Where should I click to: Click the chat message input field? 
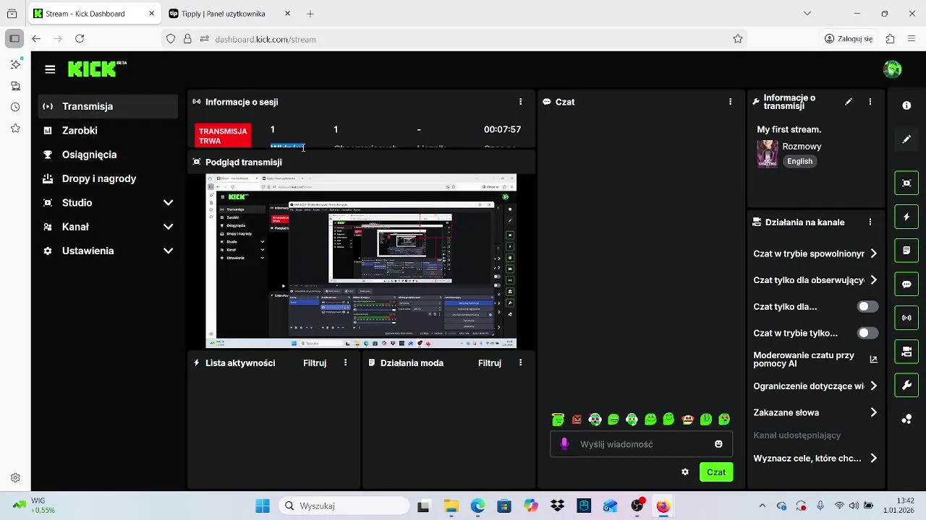pos(641,444)
